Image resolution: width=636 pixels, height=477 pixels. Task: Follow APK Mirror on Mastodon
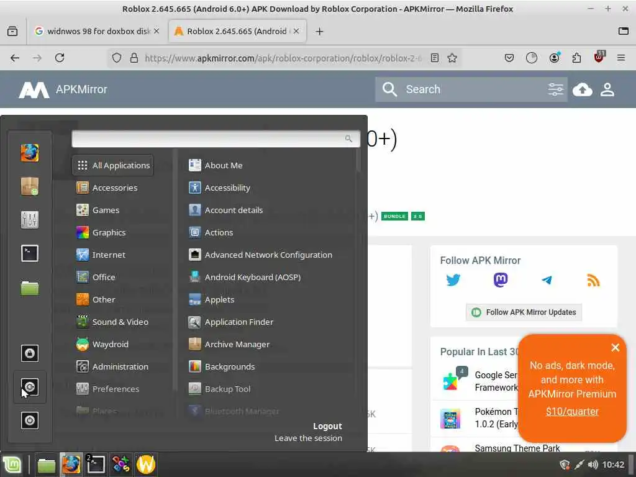(x=501, y=280)
